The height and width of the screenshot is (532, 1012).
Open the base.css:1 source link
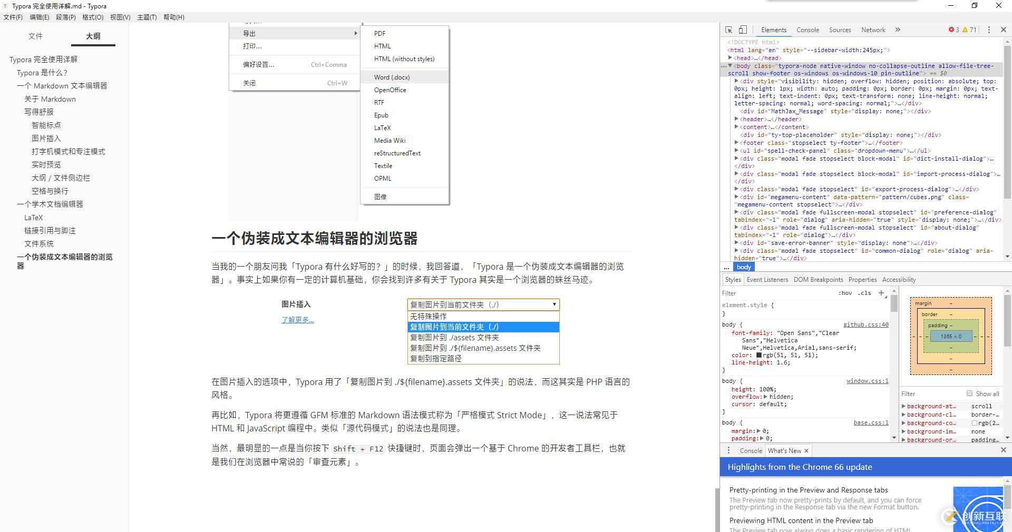(x=871, y=422)
